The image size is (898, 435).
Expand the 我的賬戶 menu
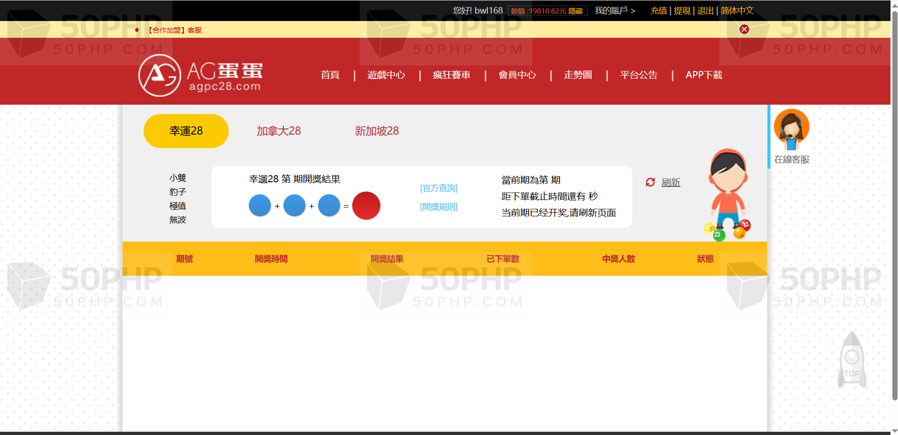coord(615,10)
